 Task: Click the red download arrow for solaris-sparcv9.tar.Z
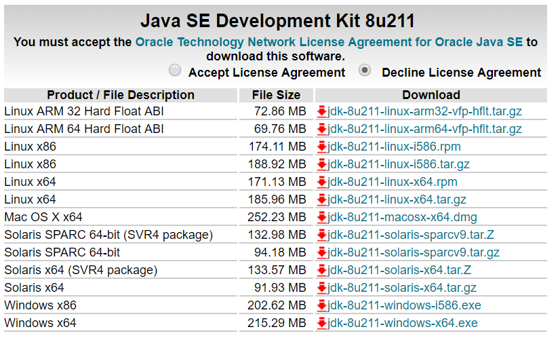[x=322, y=235]
